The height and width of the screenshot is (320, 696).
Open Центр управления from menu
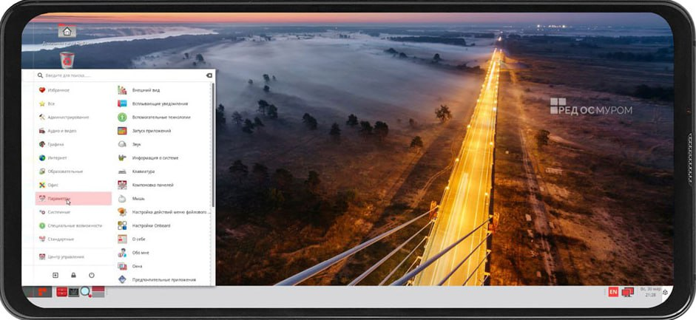[73, 256]
